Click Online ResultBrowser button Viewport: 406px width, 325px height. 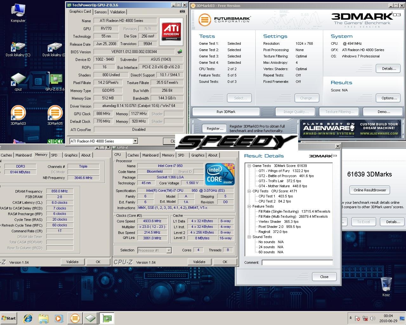(370, 190)
